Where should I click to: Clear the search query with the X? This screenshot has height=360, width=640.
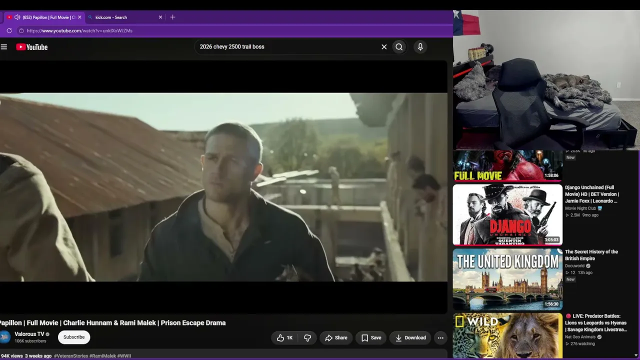tap(384, 47)
